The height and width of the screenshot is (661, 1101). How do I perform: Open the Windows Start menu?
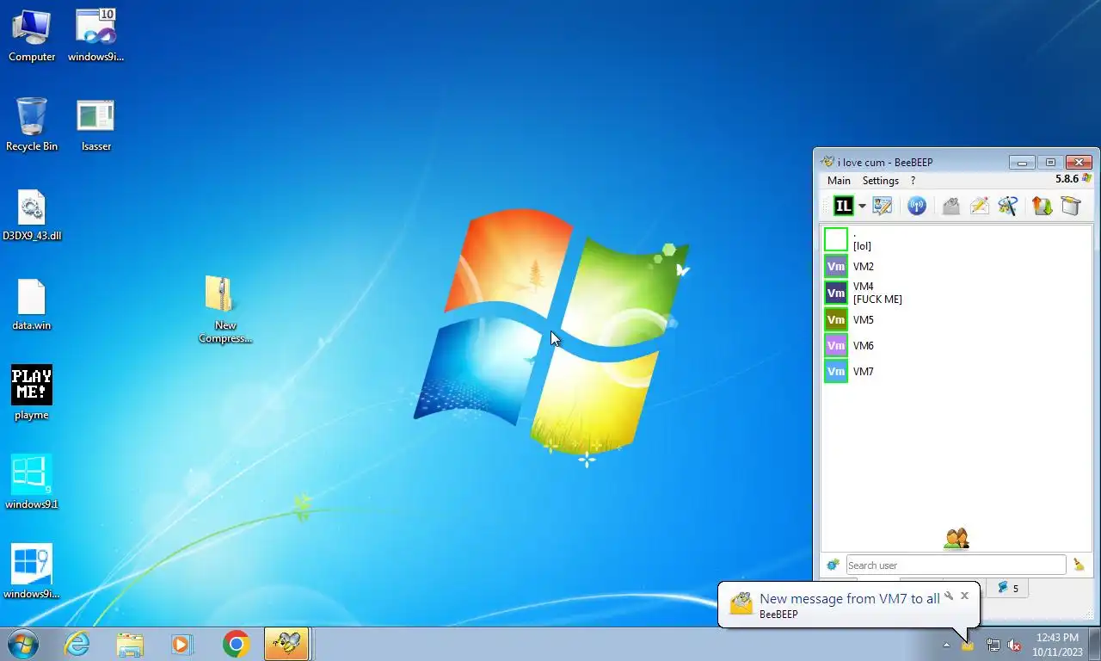23,644
